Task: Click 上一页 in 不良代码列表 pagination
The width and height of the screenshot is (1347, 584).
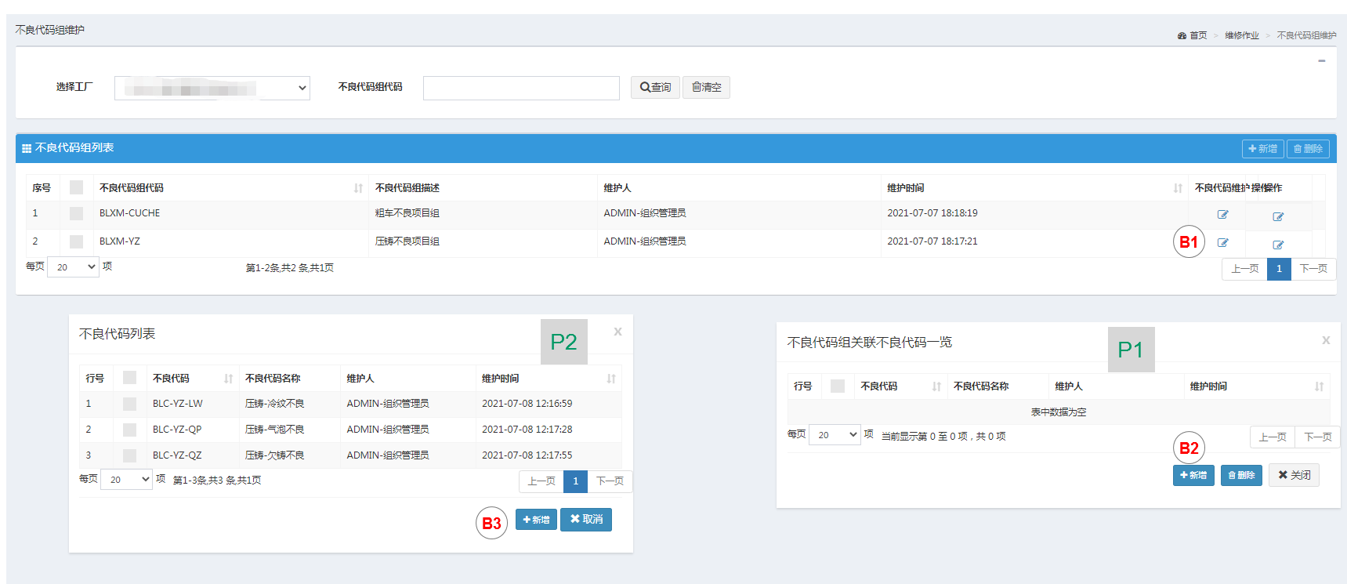Action: coord(541,481)
